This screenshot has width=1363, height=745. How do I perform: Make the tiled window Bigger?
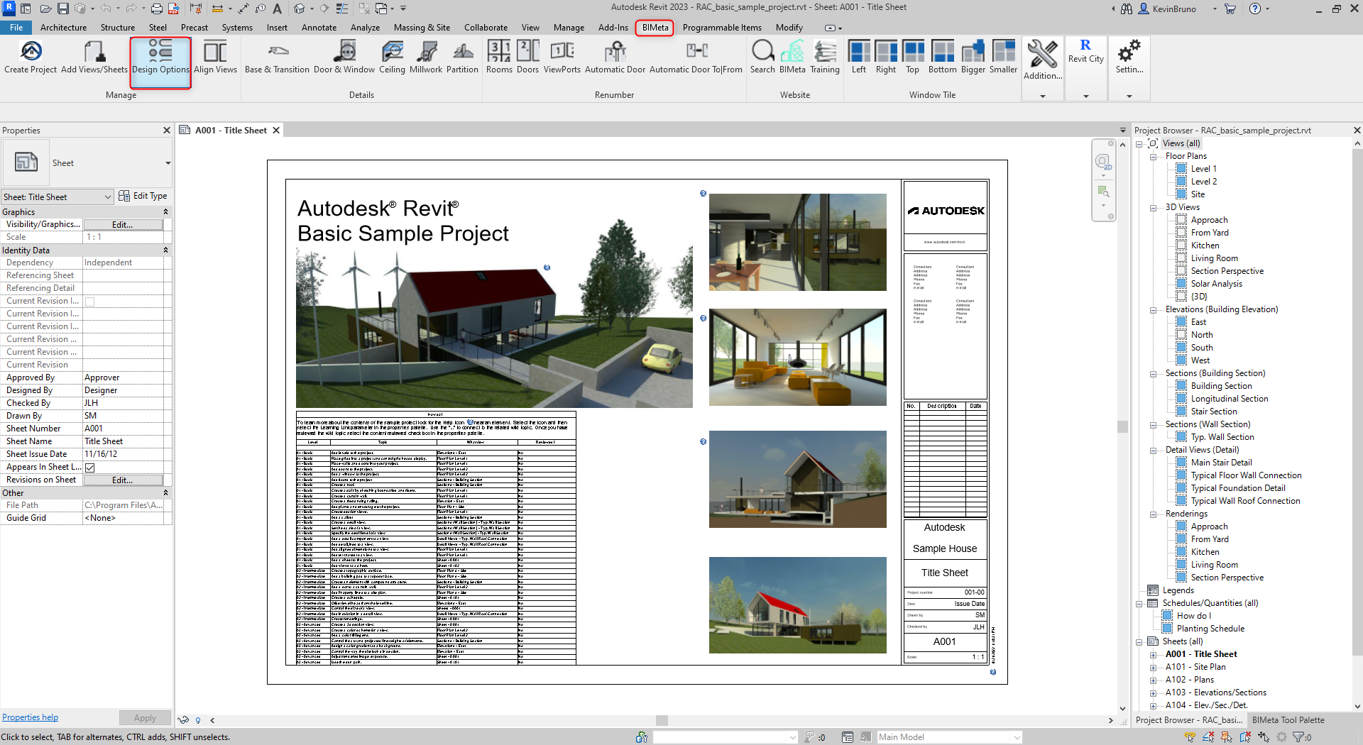pos(973,57)
